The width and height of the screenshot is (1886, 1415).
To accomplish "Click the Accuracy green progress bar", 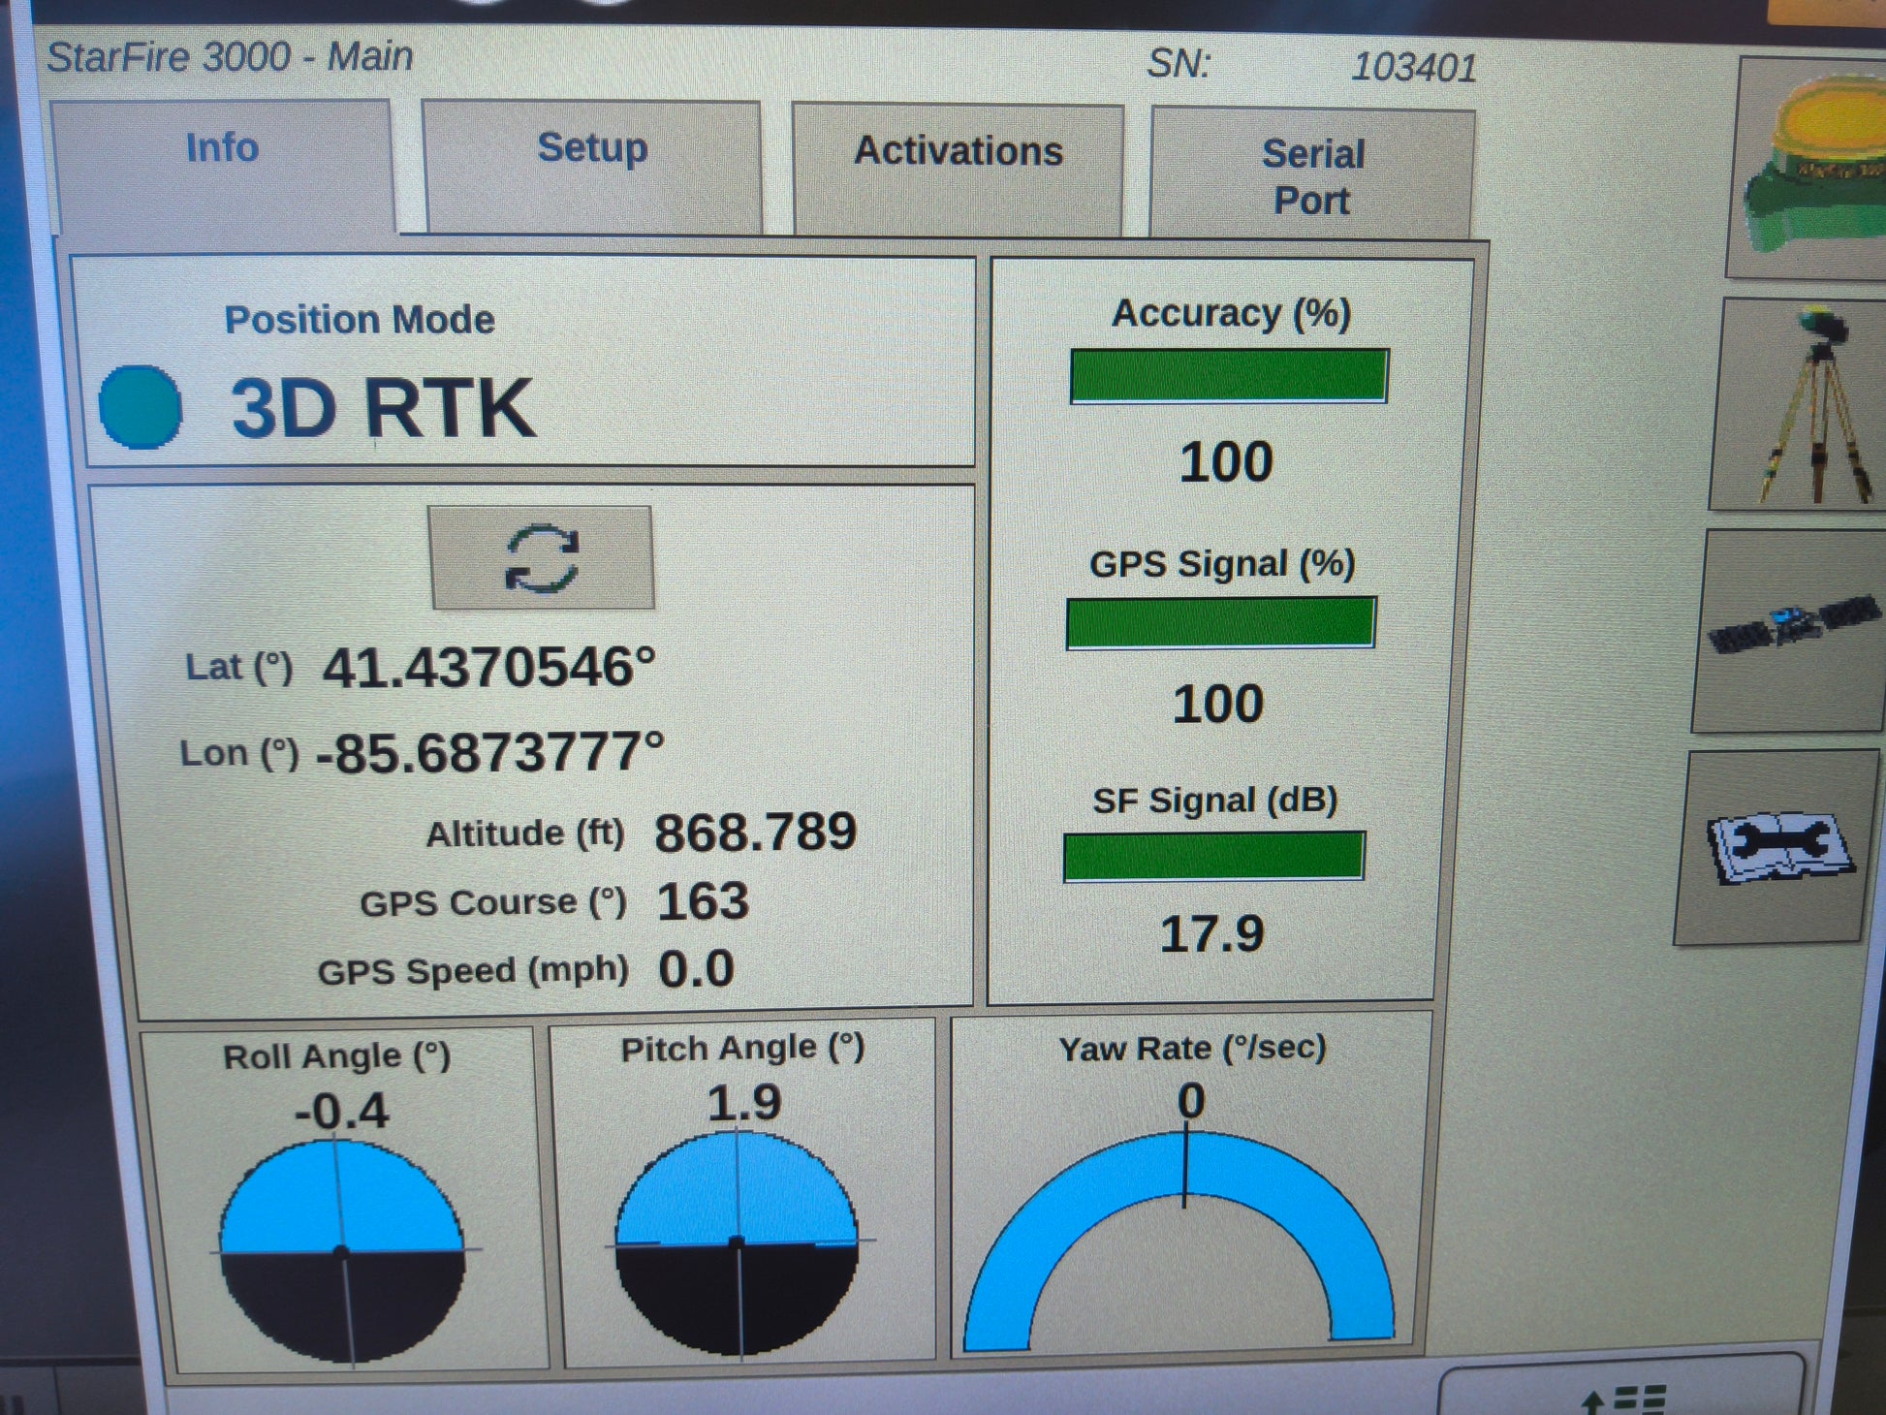I will [x=1229, y=376].
